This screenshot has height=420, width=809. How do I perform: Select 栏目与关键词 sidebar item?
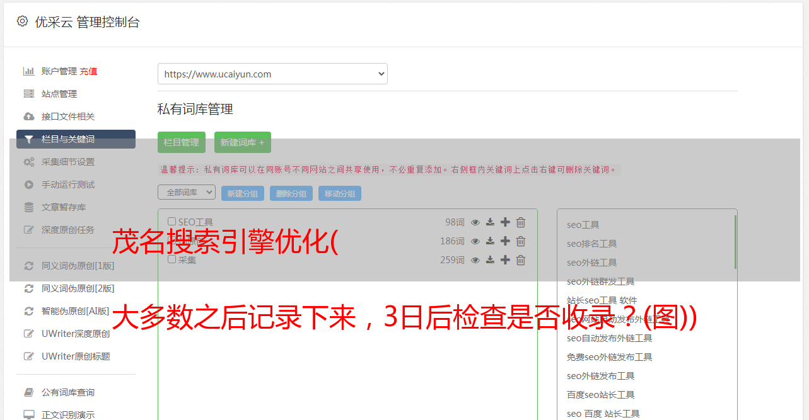tap(76, 139)
